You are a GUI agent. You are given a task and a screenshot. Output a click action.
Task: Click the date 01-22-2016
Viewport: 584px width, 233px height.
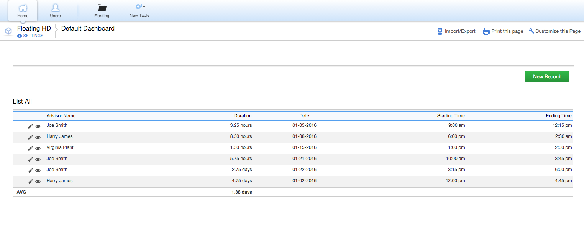click(x=304, y=170)
